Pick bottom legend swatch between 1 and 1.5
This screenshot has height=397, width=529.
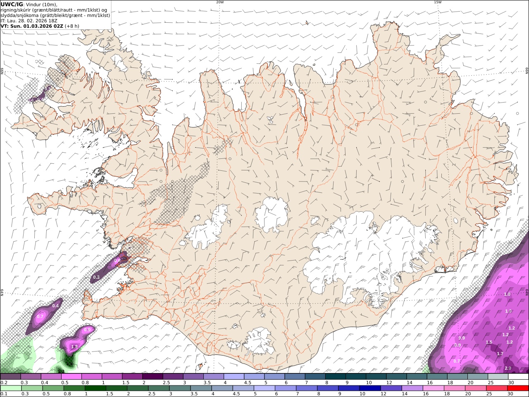click(95, 388)
